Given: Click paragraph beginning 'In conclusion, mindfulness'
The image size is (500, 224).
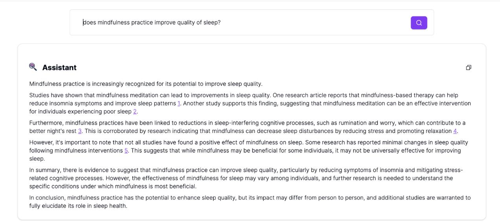Looking at the screenshot, I should click(x=250, y=202).
